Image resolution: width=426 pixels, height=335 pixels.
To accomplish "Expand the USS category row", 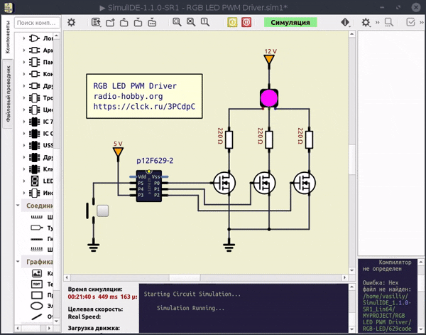I will [24, 145].
